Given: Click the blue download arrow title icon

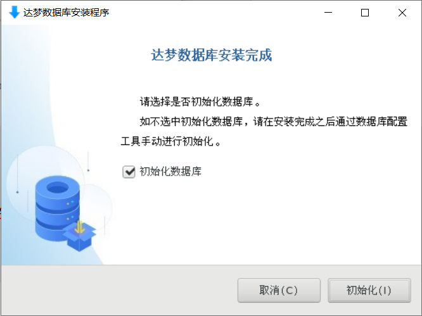Looking at the screenshot, I should click(x=15, y=12).
